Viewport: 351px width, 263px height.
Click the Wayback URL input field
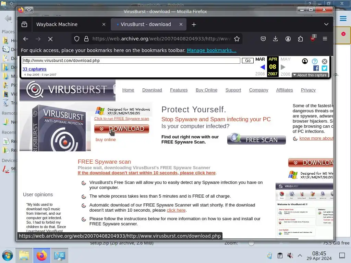131,61
